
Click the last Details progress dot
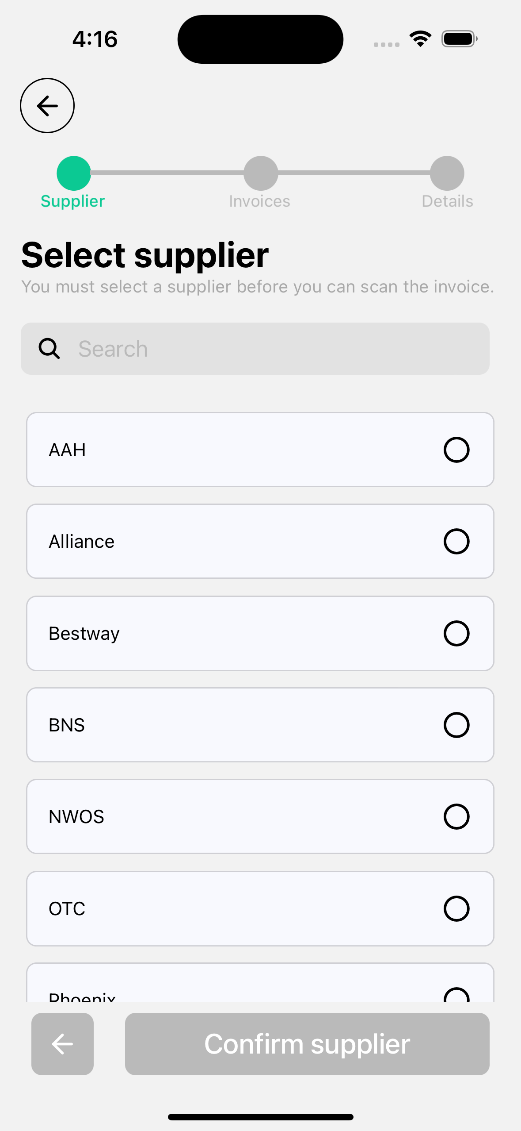tap(447, 173)
